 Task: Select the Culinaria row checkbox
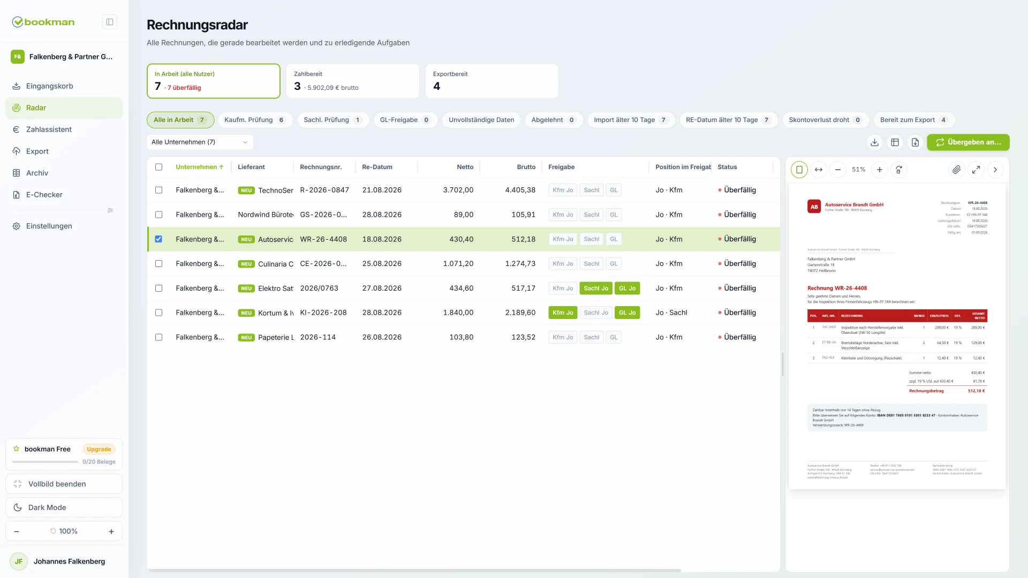pos(158,264)
